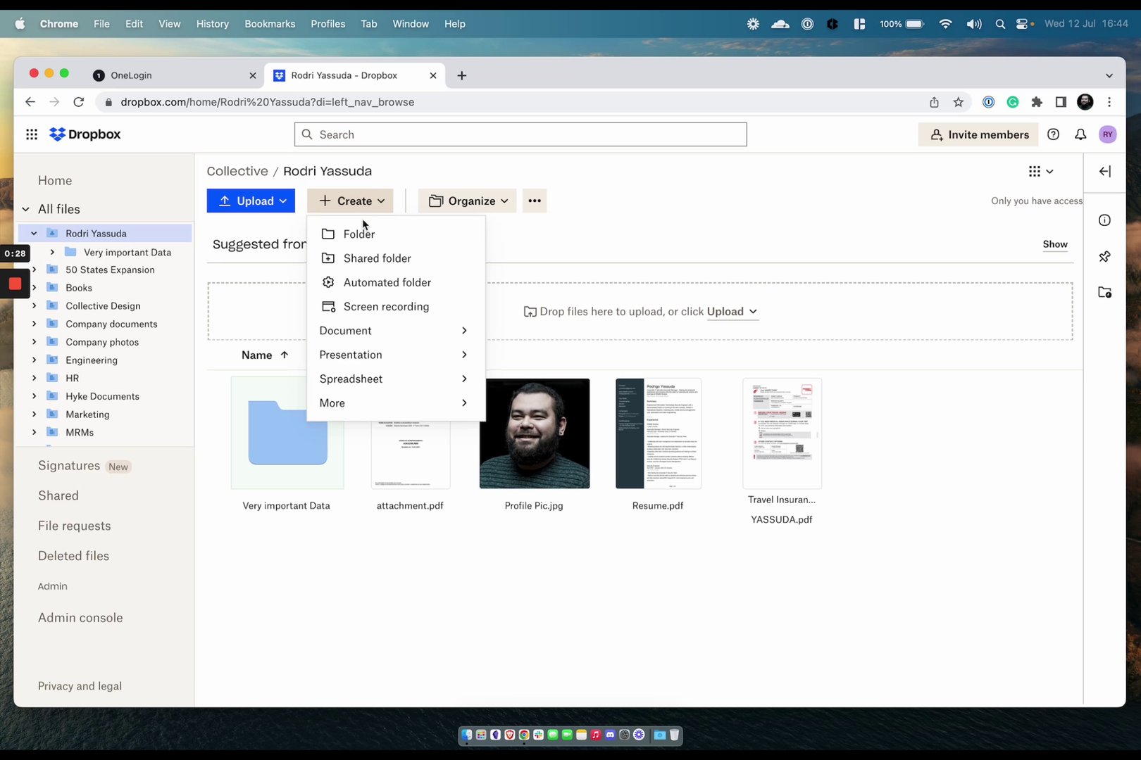Expand the Books folder in sidebar

point(33,287)
